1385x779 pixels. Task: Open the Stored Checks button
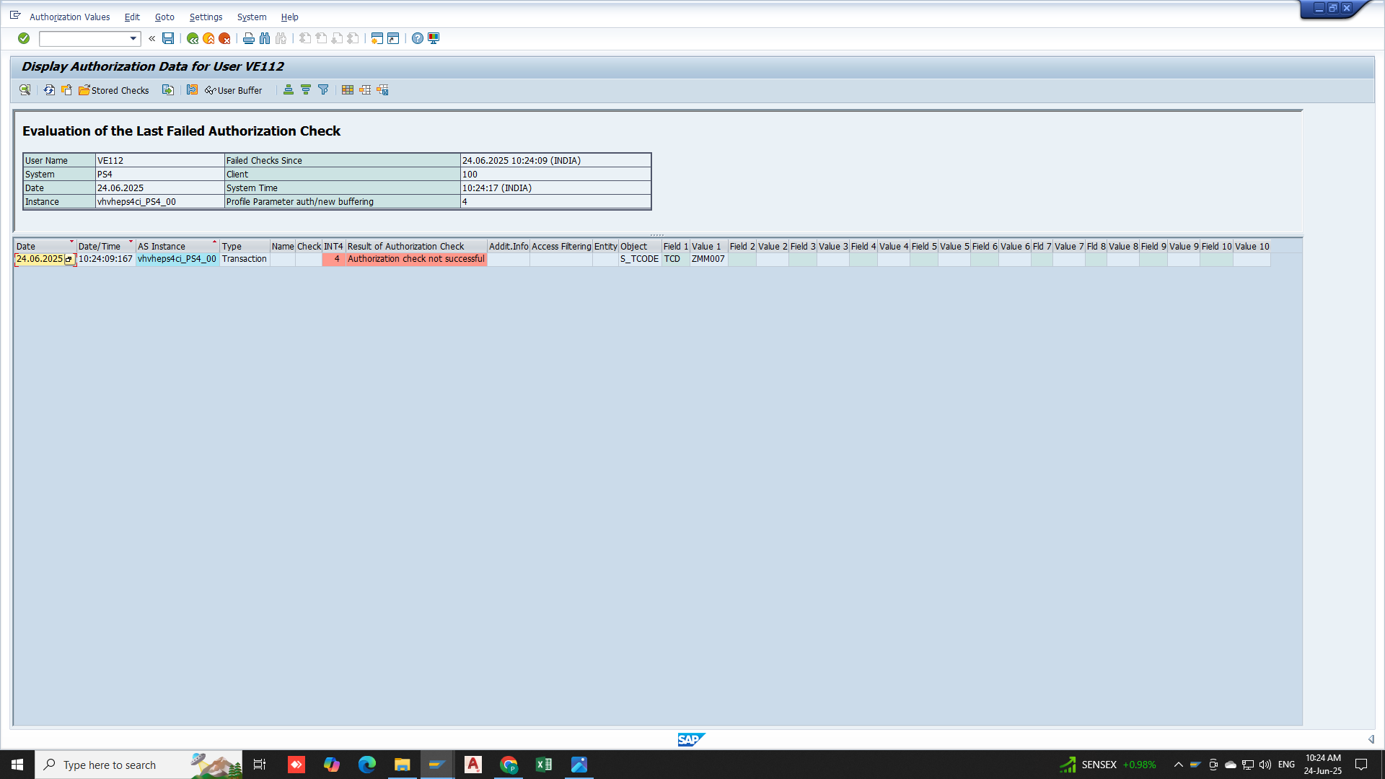pos(114,90)
